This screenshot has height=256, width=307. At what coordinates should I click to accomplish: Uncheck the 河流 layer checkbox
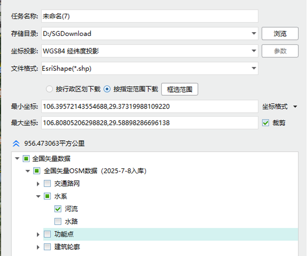(58, 209)
